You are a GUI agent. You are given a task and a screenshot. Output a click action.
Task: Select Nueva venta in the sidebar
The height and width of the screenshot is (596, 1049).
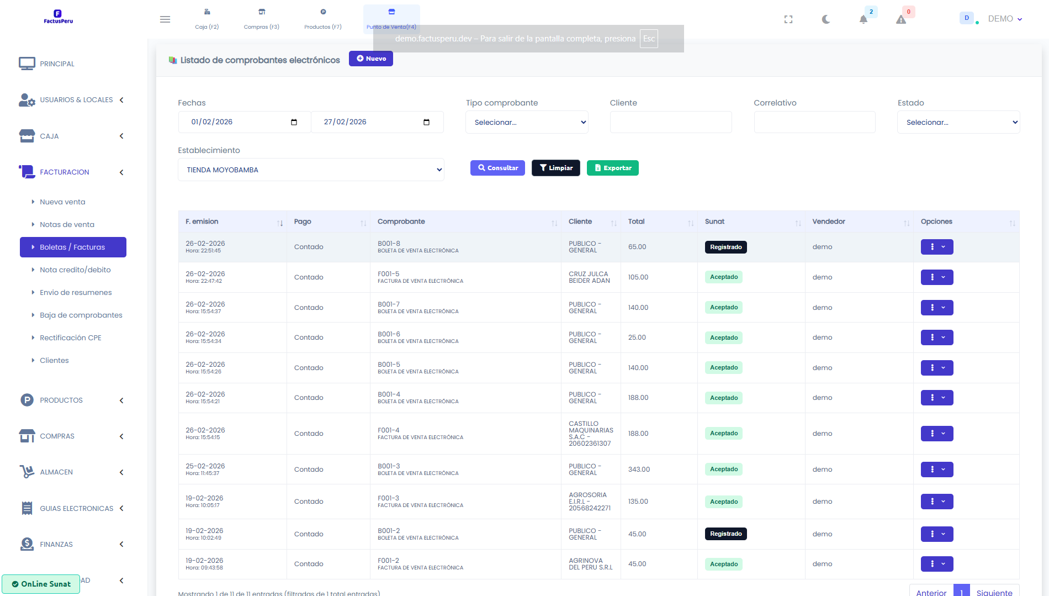pyautogui.click(x=62, y=202)
